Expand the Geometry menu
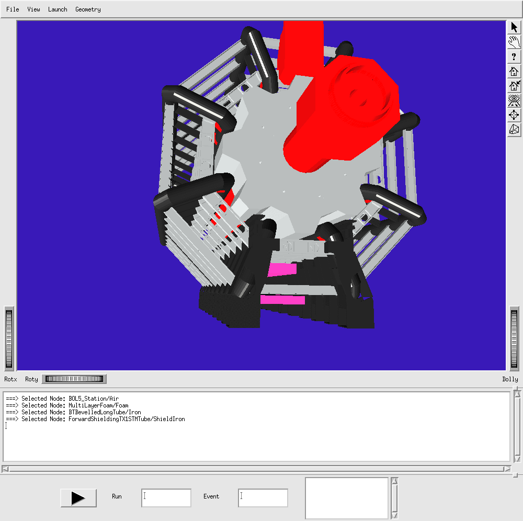Screen dimensions: 523x521 point(88,9)
